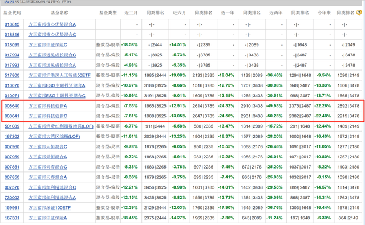Open fund code link 018099
This screenshot has height=225, width=365.
pos(12,45)
